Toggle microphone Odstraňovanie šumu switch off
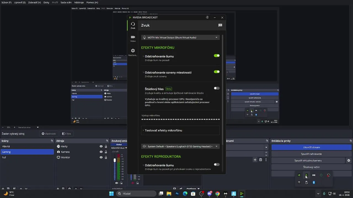The width and height of the screenshot is (353, 198). pos(217,56)
